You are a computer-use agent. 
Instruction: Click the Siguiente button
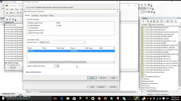pos(102,87)
